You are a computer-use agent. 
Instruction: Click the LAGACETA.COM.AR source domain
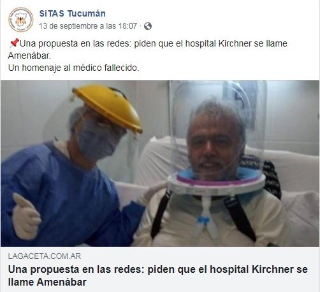[45, 256]
